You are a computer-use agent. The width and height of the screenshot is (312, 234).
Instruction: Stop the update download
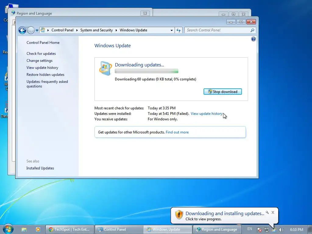223,91
